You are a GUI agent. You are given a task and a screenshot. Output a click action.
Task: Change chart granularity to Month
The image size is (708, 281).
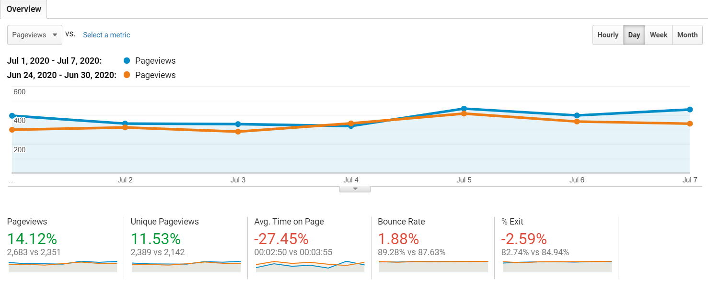(x=687, y=35)
